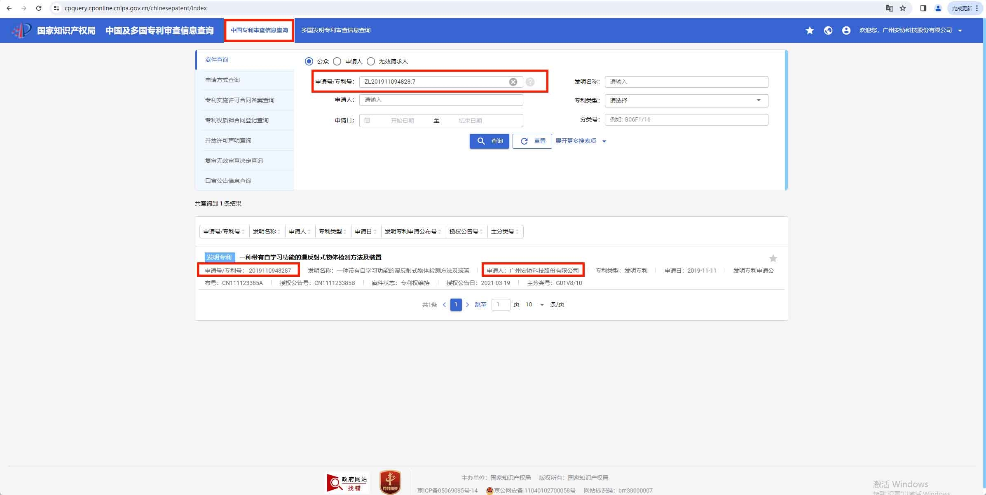Star the patent result as favorite
This screenshot has height=495, width=986.
click(x=773, y=259)
